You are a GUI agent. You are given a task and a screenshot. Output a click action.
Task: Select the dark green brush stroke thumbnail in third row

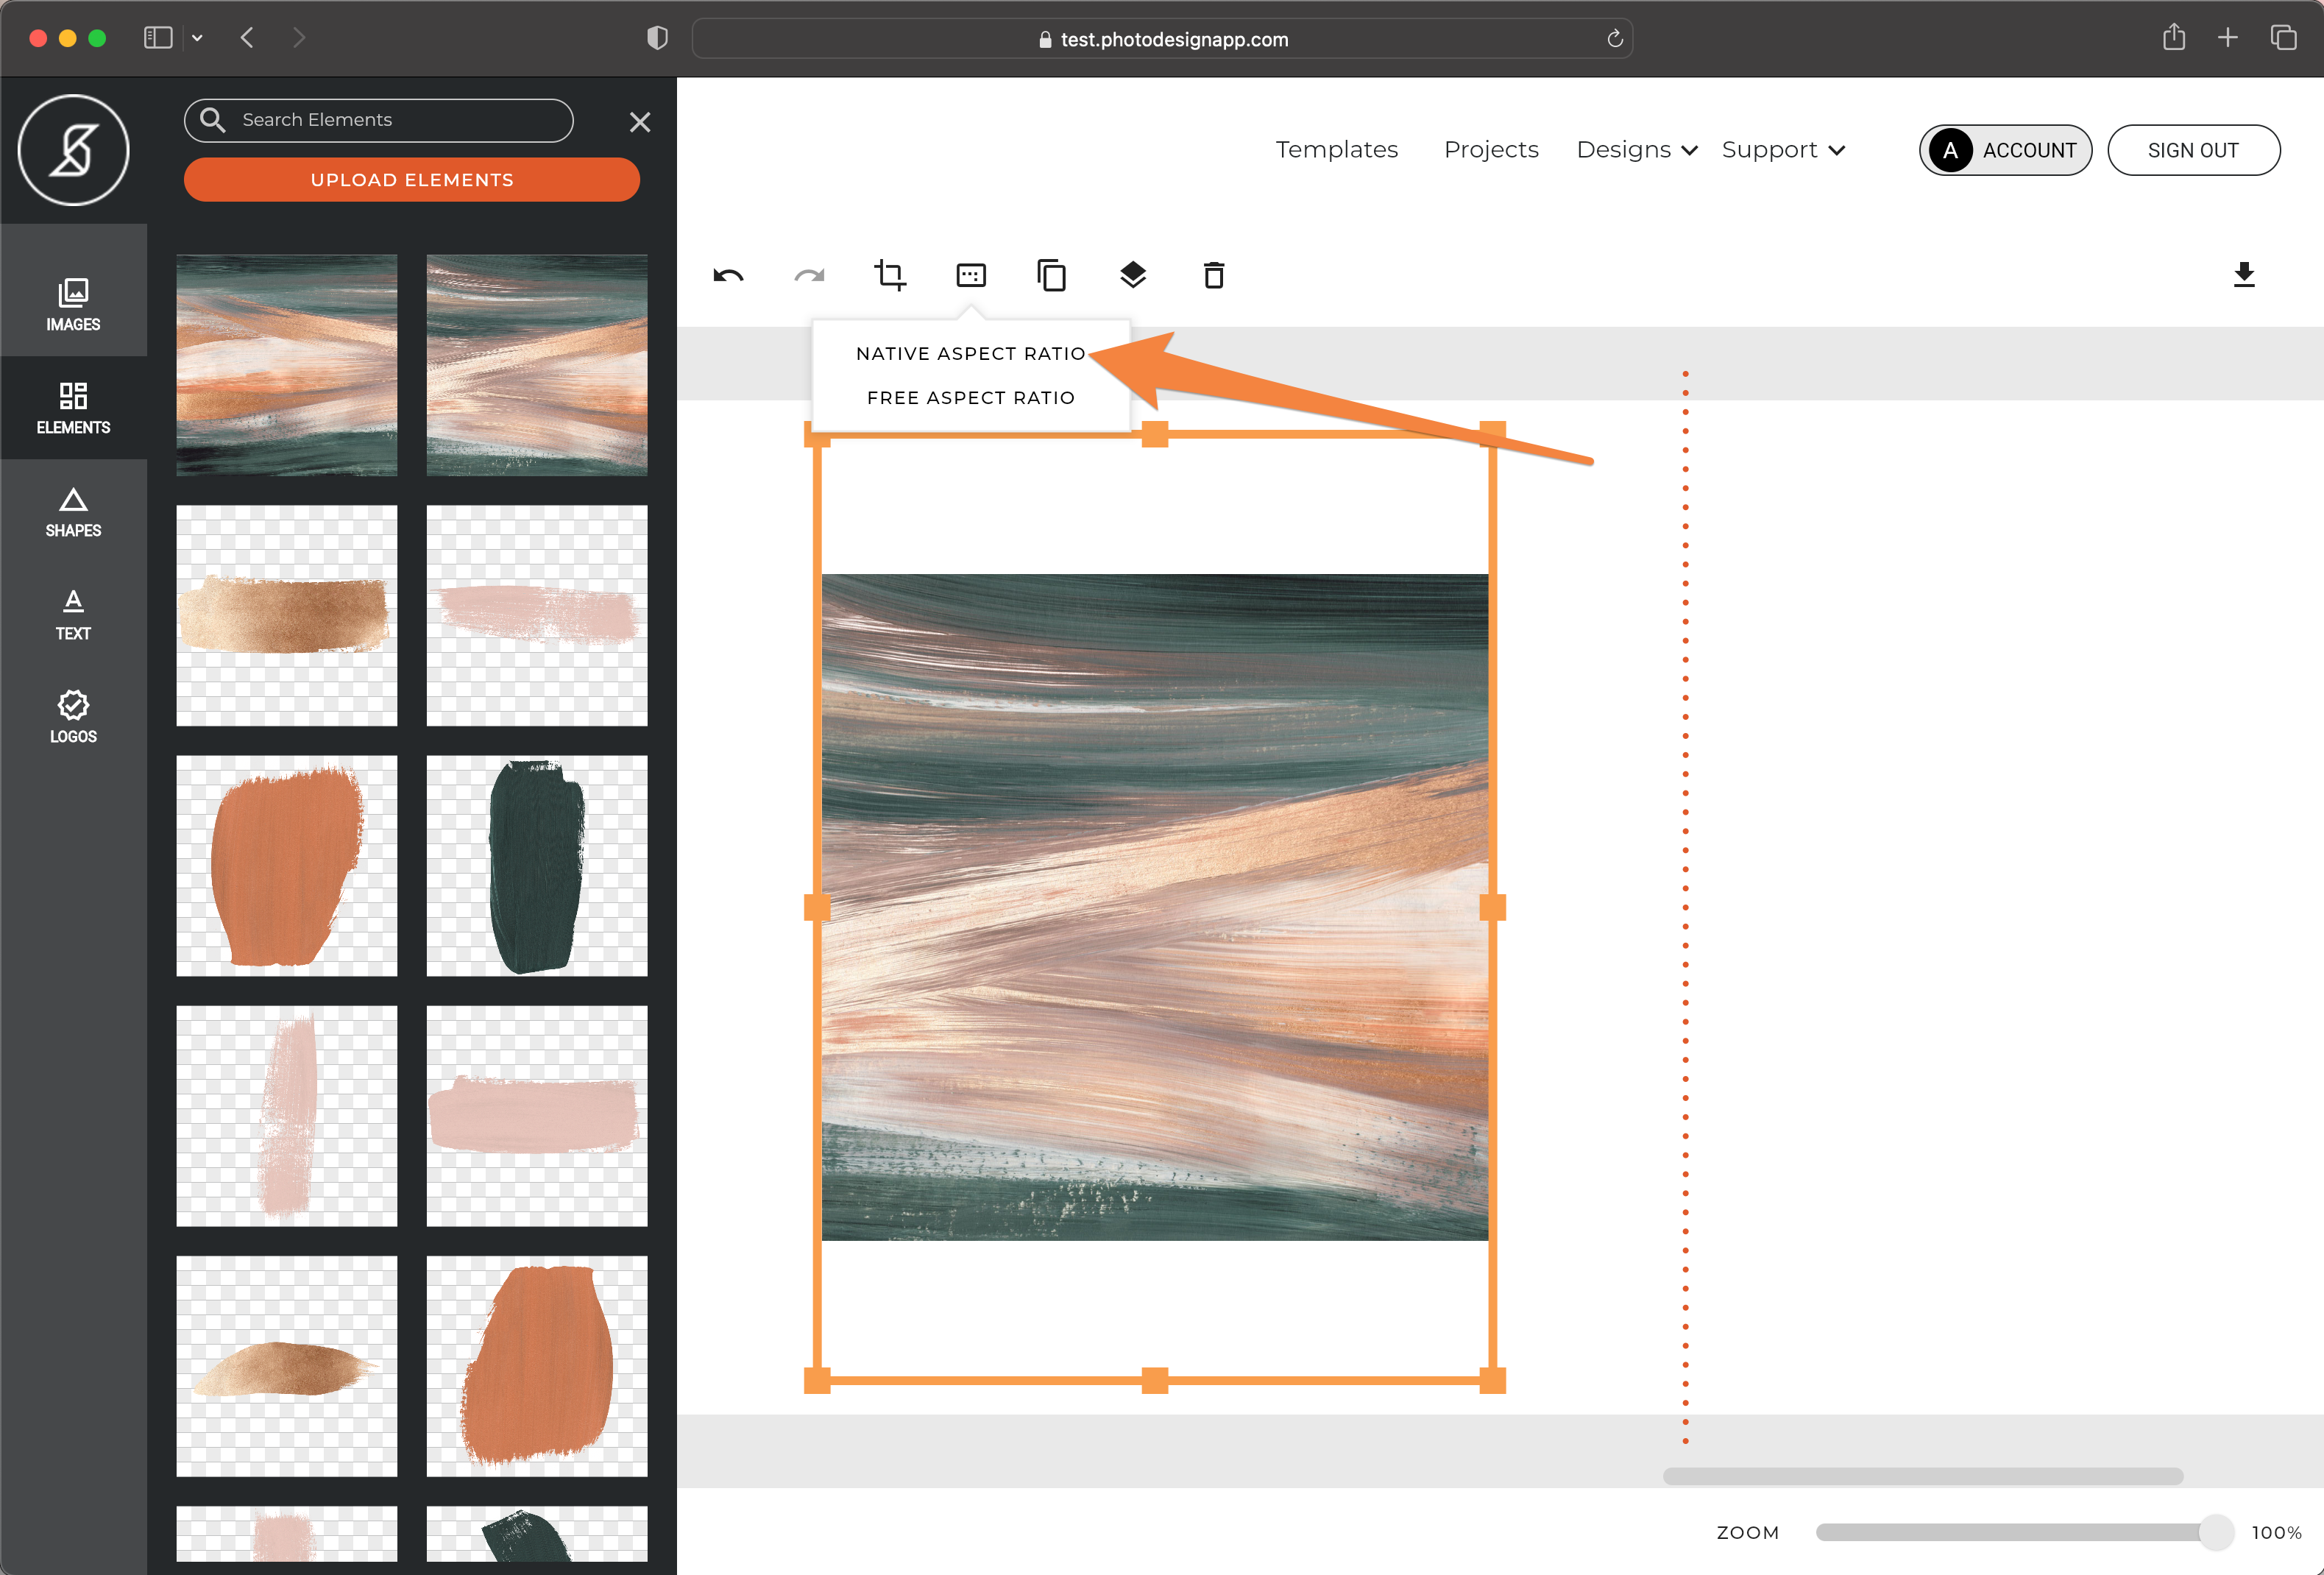[x=537, y=866]
